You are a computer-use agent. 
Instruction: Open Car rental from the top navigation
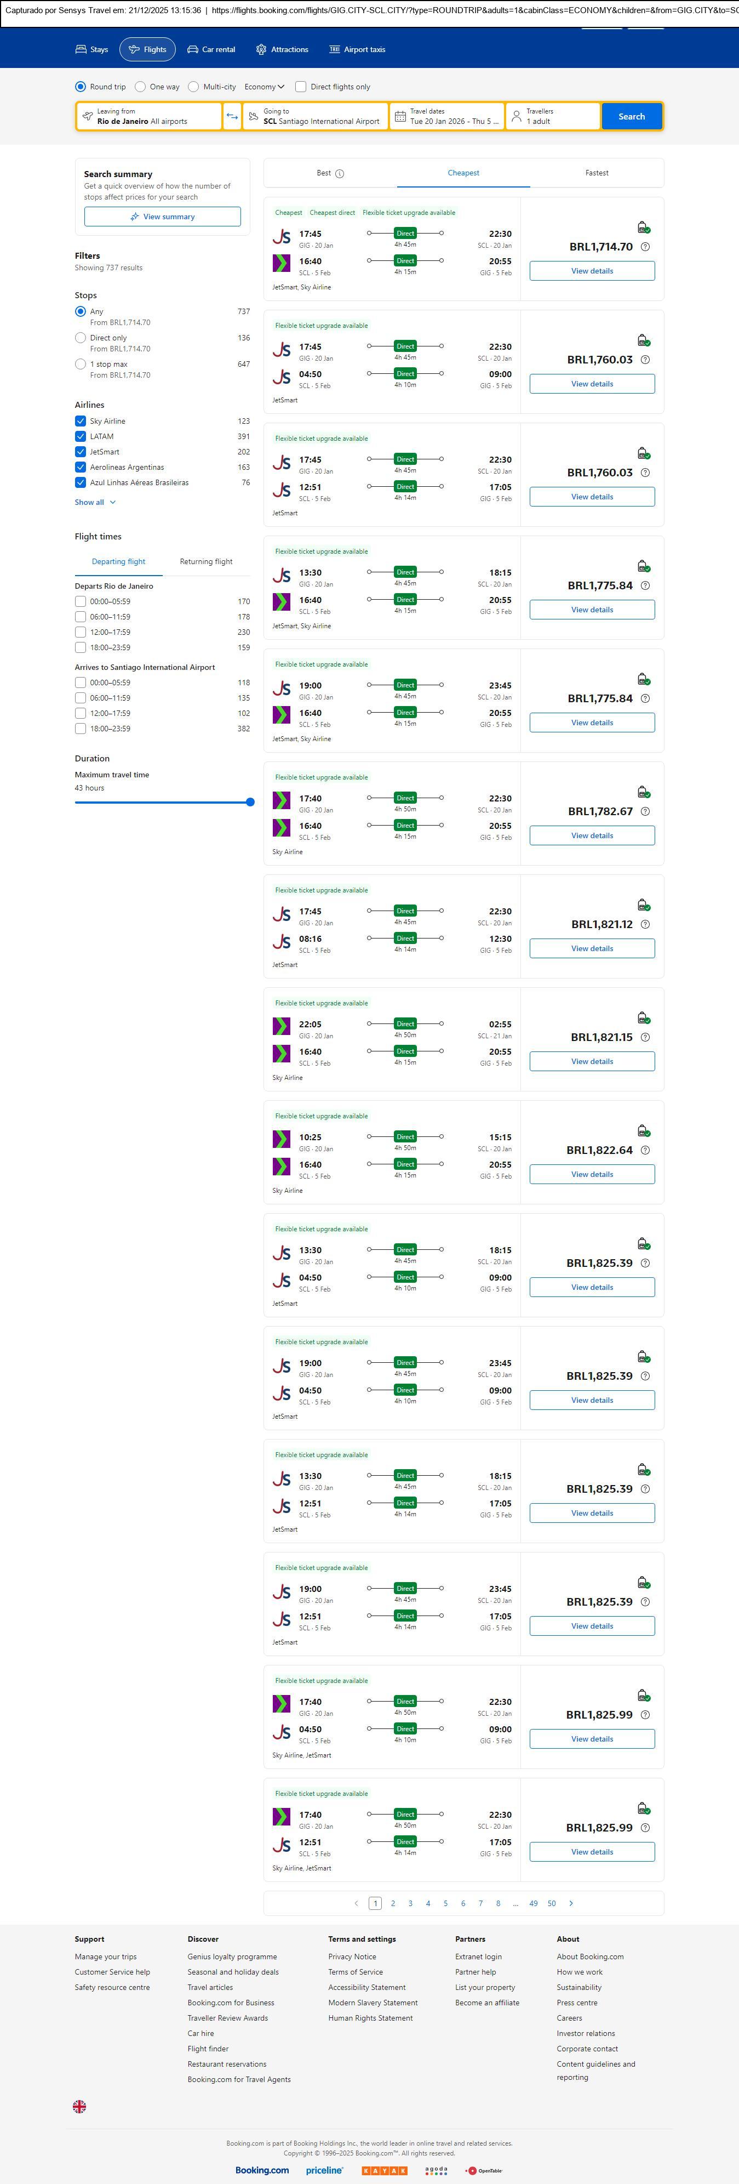point(211,49)
